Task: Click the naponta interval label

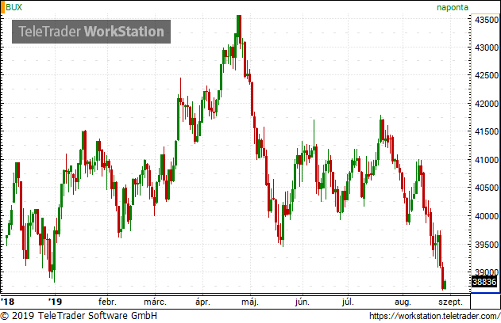Action: coord(452,7)
